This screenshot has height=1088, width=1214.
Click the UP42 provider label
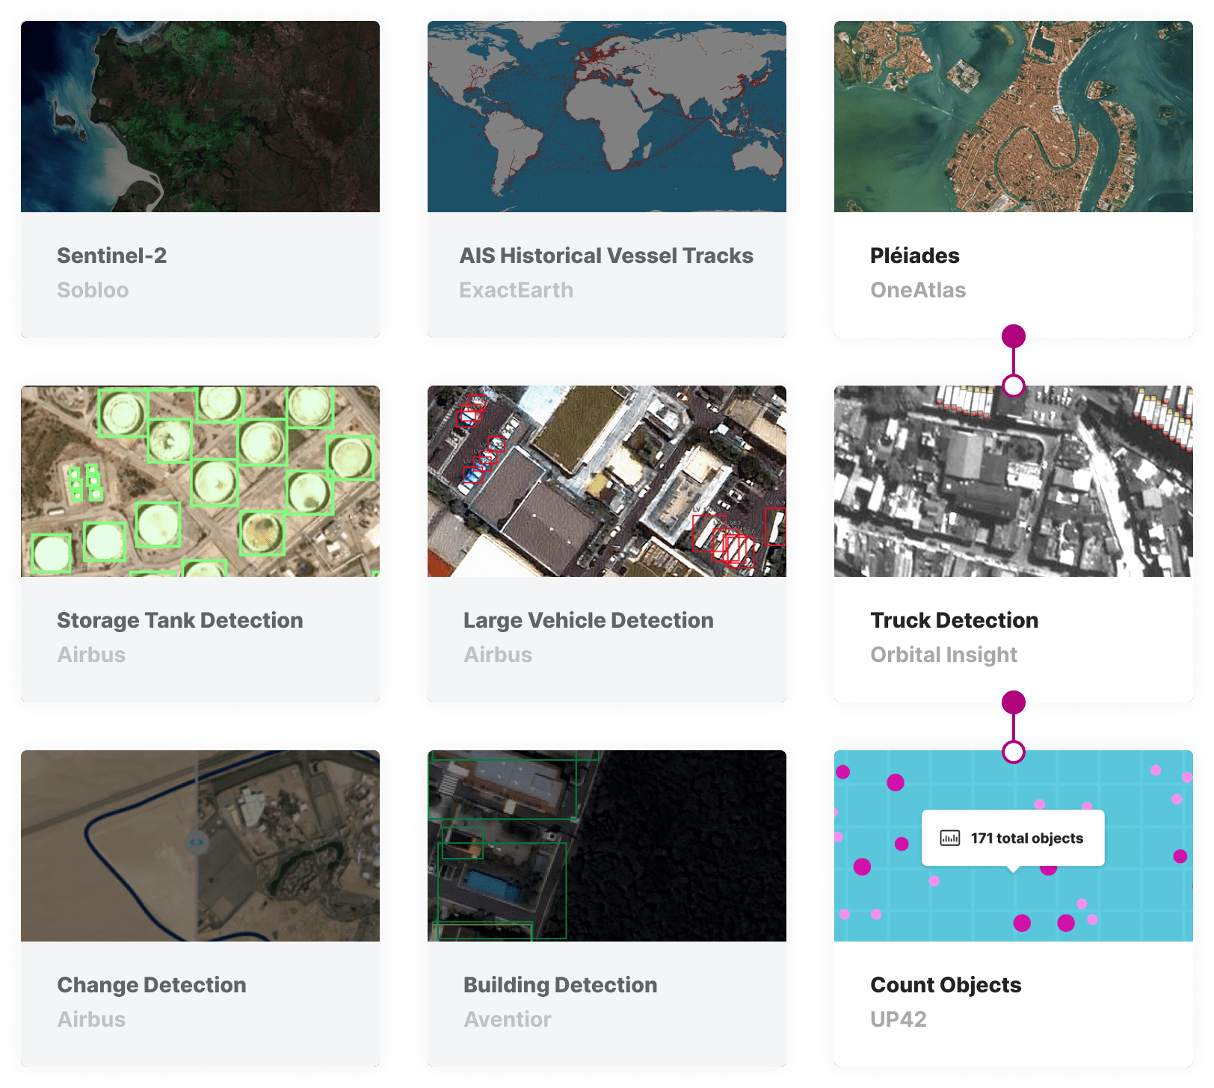click(x=899, y=1019)
